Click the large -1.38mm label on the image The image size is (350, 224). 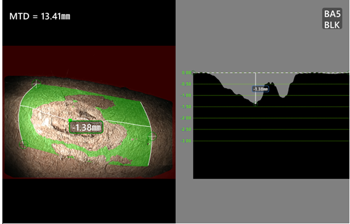click(x=86, y=127)
